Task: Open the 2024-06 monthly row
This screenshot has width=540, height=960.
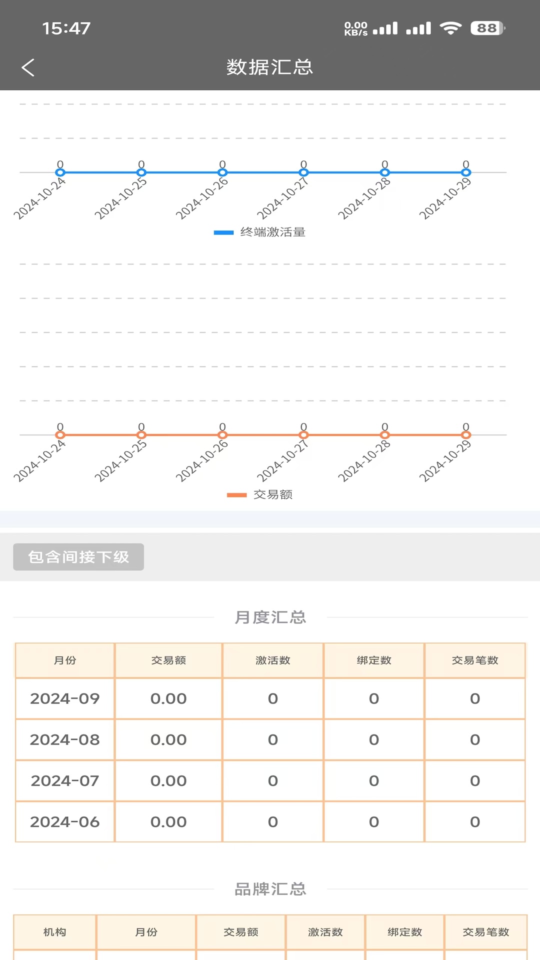Action: [x=65, y=821]
